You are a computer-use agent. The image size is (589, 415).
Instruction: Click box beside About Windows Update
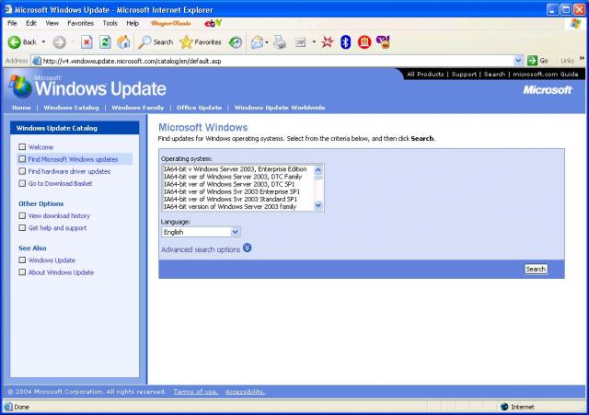pyautogui.click(x=22, y=272)
